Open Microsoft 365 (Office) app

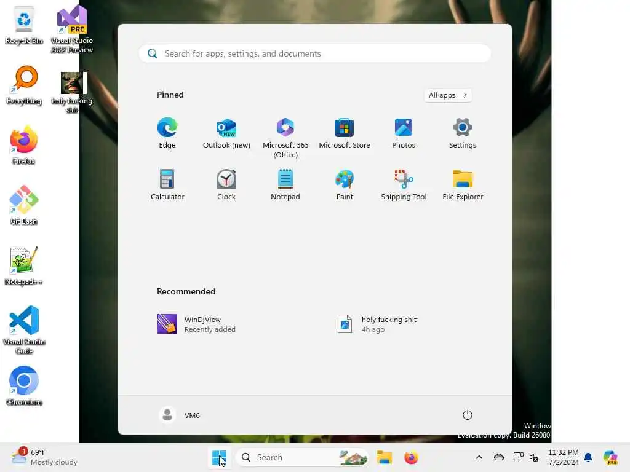click(x=285, y=138)
